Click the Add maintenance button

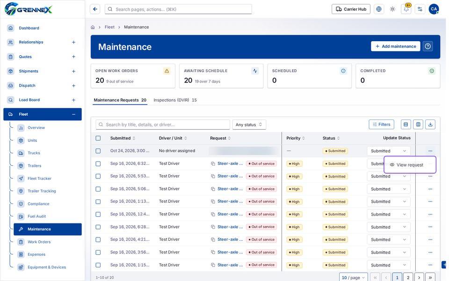[396, 46]
